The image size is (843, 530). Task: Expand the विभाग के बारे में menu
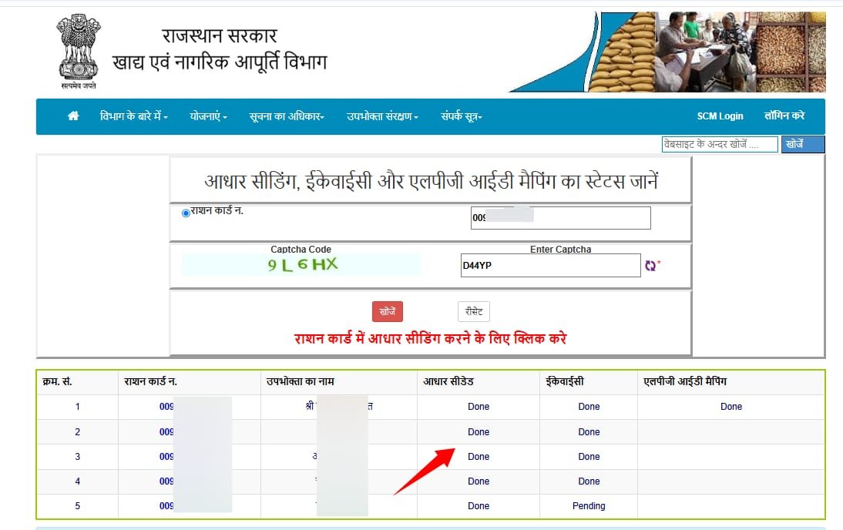tap(134, 116)
